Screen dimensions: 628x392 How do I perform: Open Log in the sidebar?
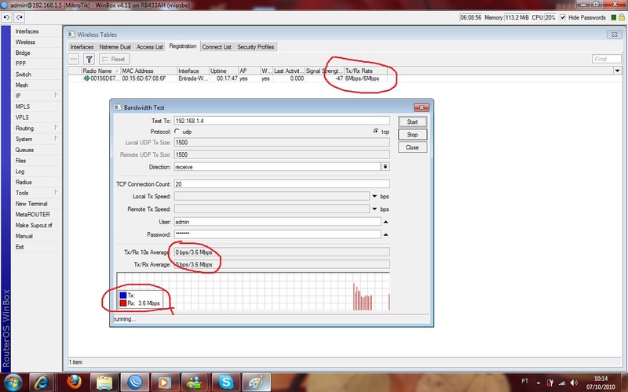[20, 171]
